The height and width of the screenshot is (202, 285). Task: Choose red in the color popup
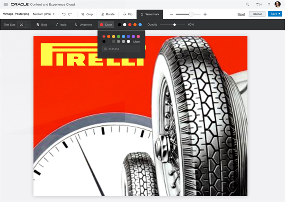point(104,36)
